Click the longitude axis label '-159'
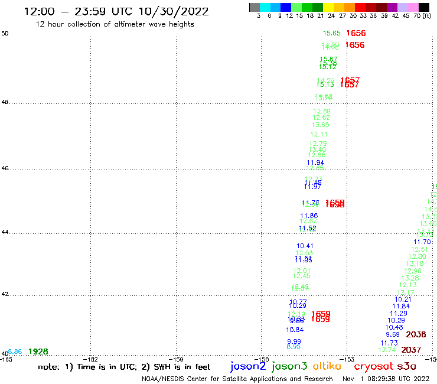 coord(176,359)
